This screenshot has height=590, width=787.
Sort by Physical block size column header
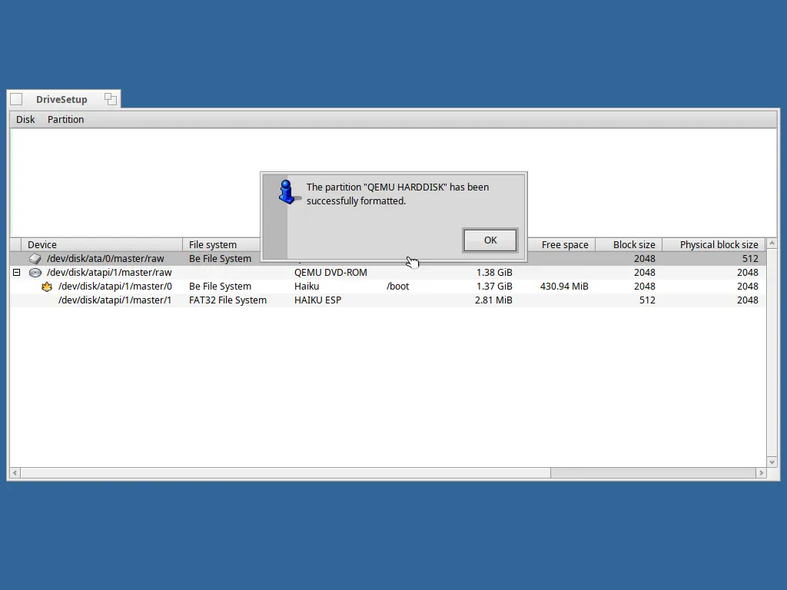[x=714, y=245]
